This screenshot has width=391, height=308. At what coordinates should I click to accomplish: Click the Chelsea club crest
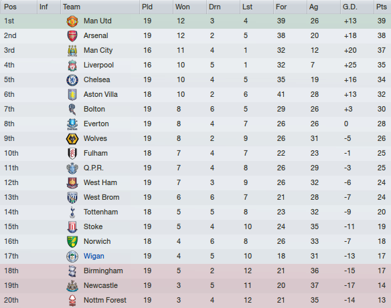pos(72,80)
